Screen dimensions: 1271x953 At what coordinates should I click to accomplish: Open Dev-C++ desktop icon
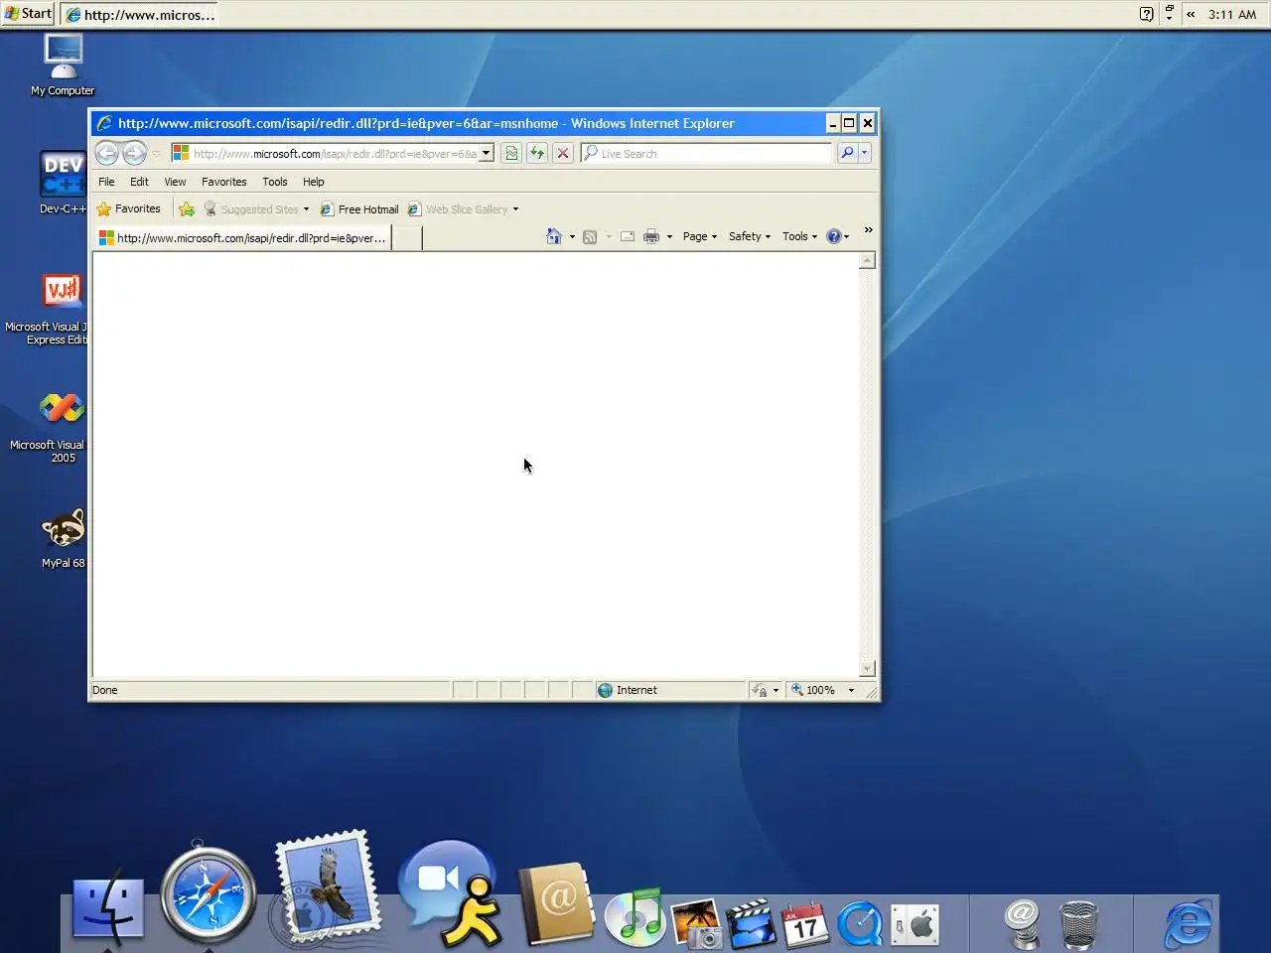[63, 183]
